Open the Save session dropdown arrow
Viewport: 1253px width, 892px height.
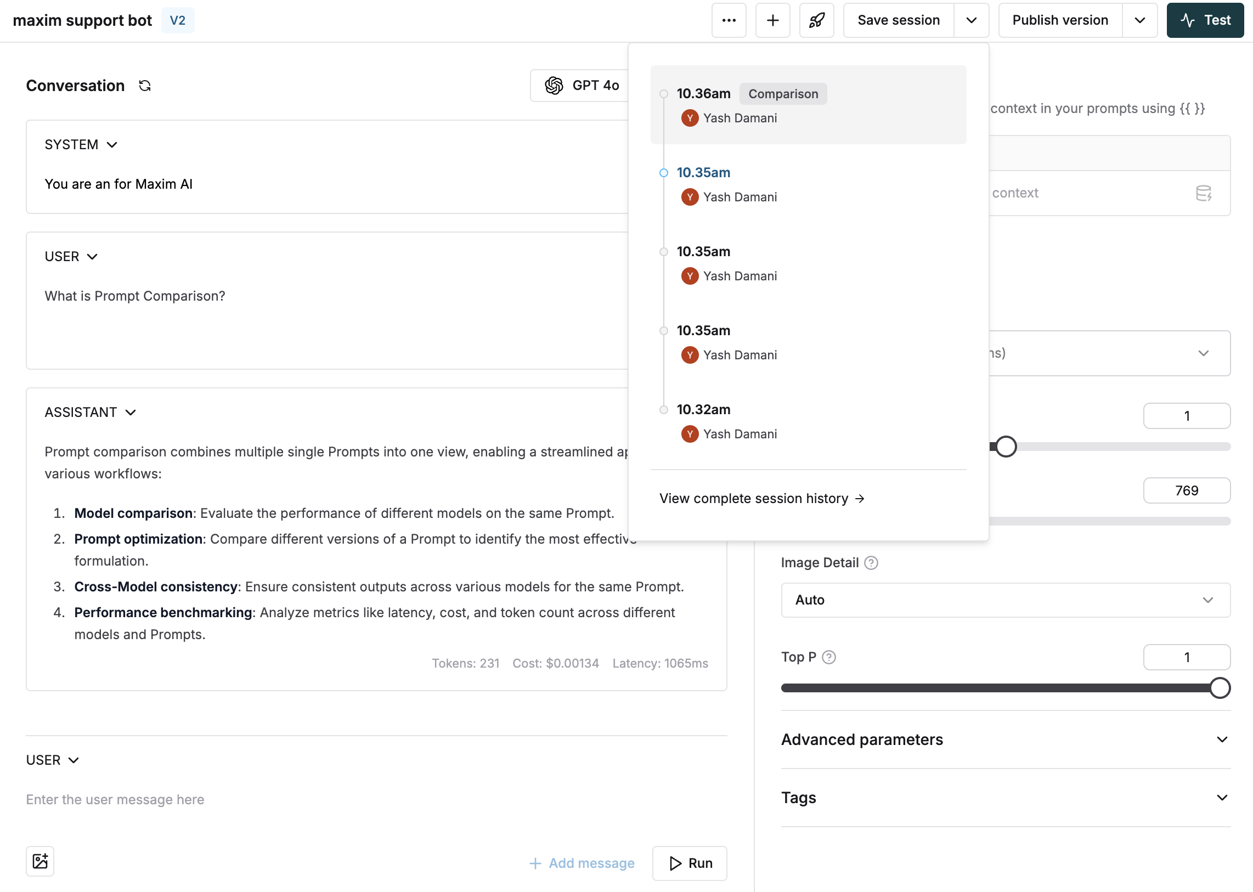pyautogui.click(x=971, y=20)
